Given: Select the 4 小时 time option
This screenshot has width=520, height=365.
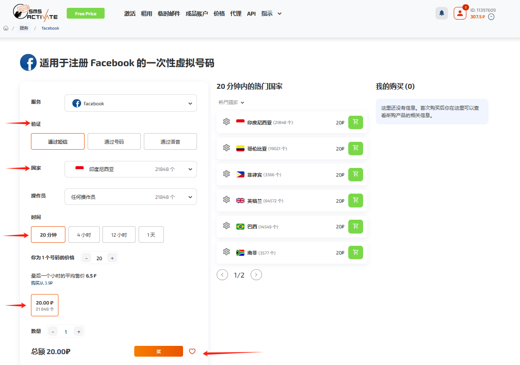Looking at the screenshot, I should (x=84, y=234).
